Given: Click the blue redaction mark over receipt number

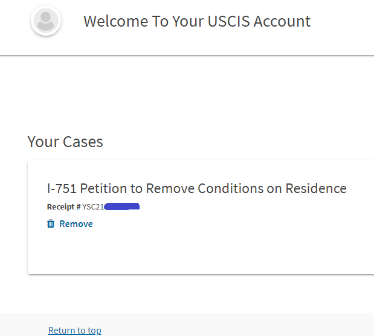Looking at the screenshot, I should click(x=122, y=206).
